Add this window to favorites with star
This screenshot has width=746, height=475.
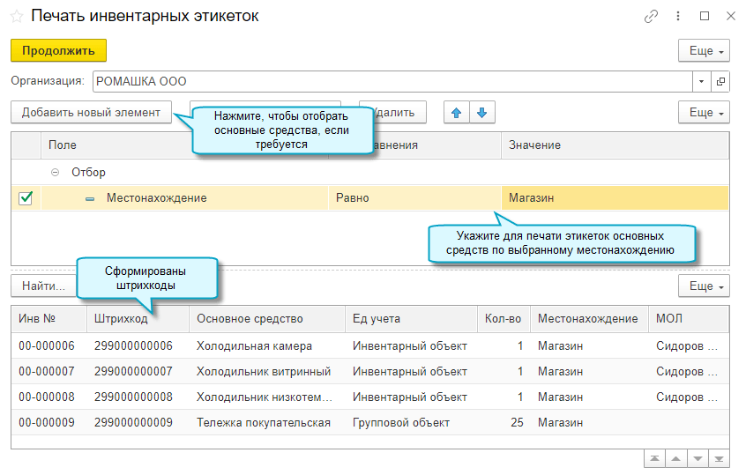click(17, 16)
